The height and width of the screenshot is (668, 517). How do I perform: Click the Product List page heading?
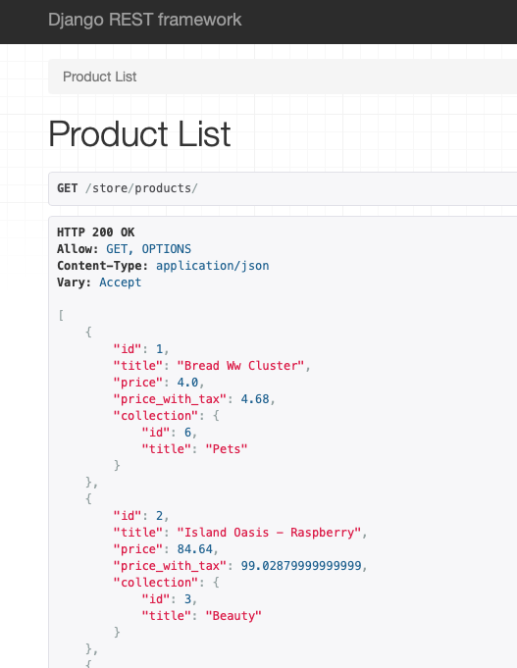pos(139,133)
